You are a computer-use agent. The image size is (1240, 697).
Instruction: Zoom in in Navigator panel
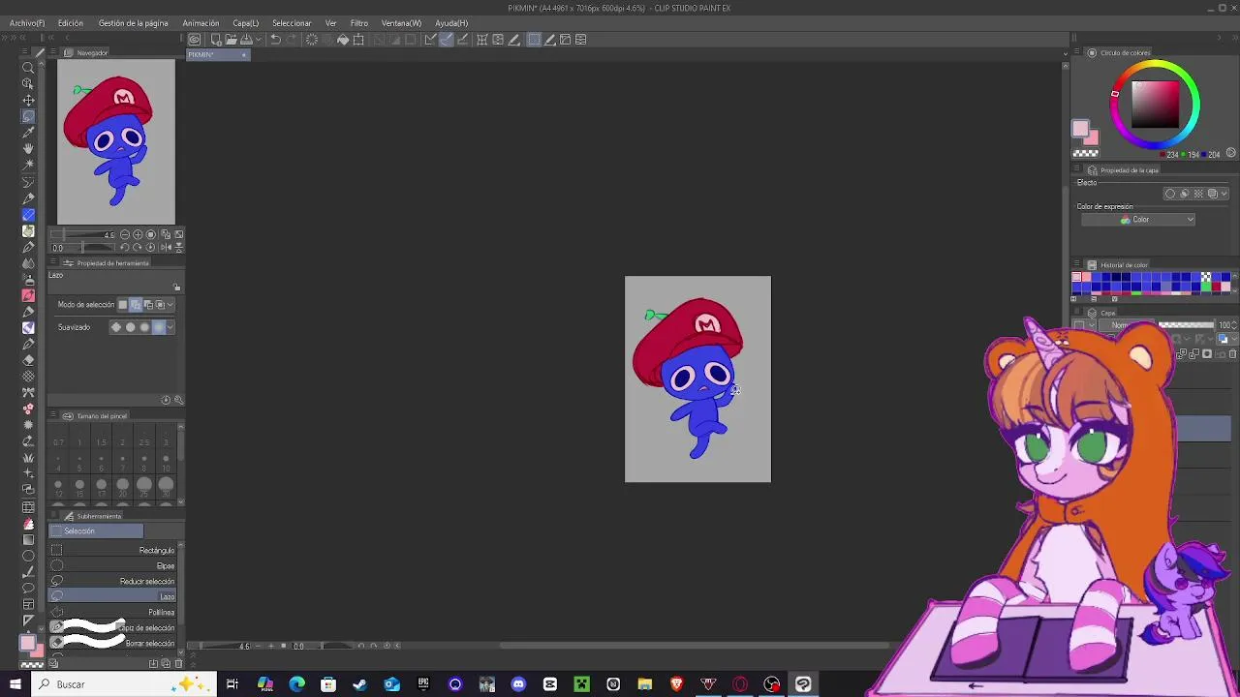click(138, 234)
